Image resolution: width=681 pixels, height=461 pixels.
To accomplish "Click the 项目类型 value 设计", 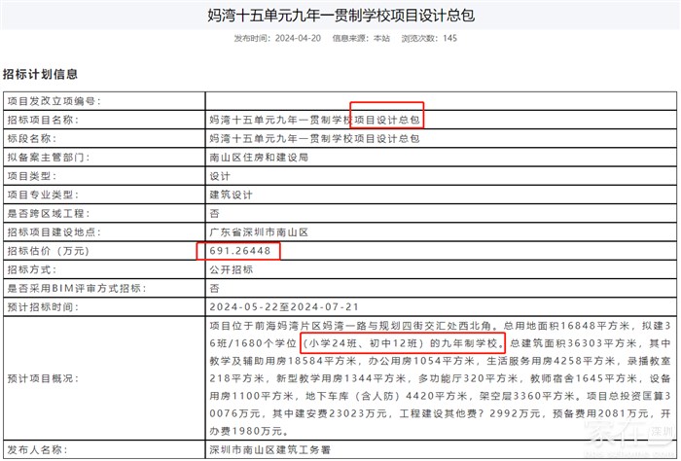I will [x=220, y=176].
